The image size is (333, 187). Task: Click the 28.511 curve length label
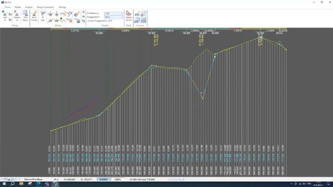click(x=279, y=33)
